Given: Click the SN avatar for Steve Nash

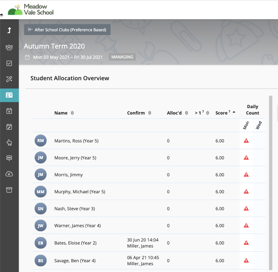Looking at the screenshot, I should tap(41, 208).
